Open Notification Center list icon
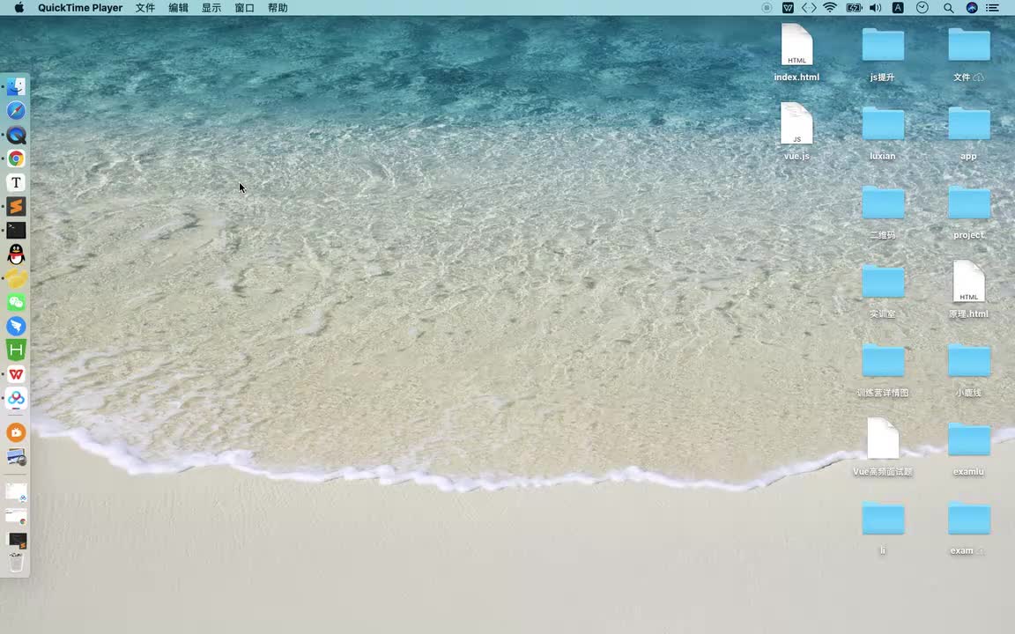 [992, 8]
